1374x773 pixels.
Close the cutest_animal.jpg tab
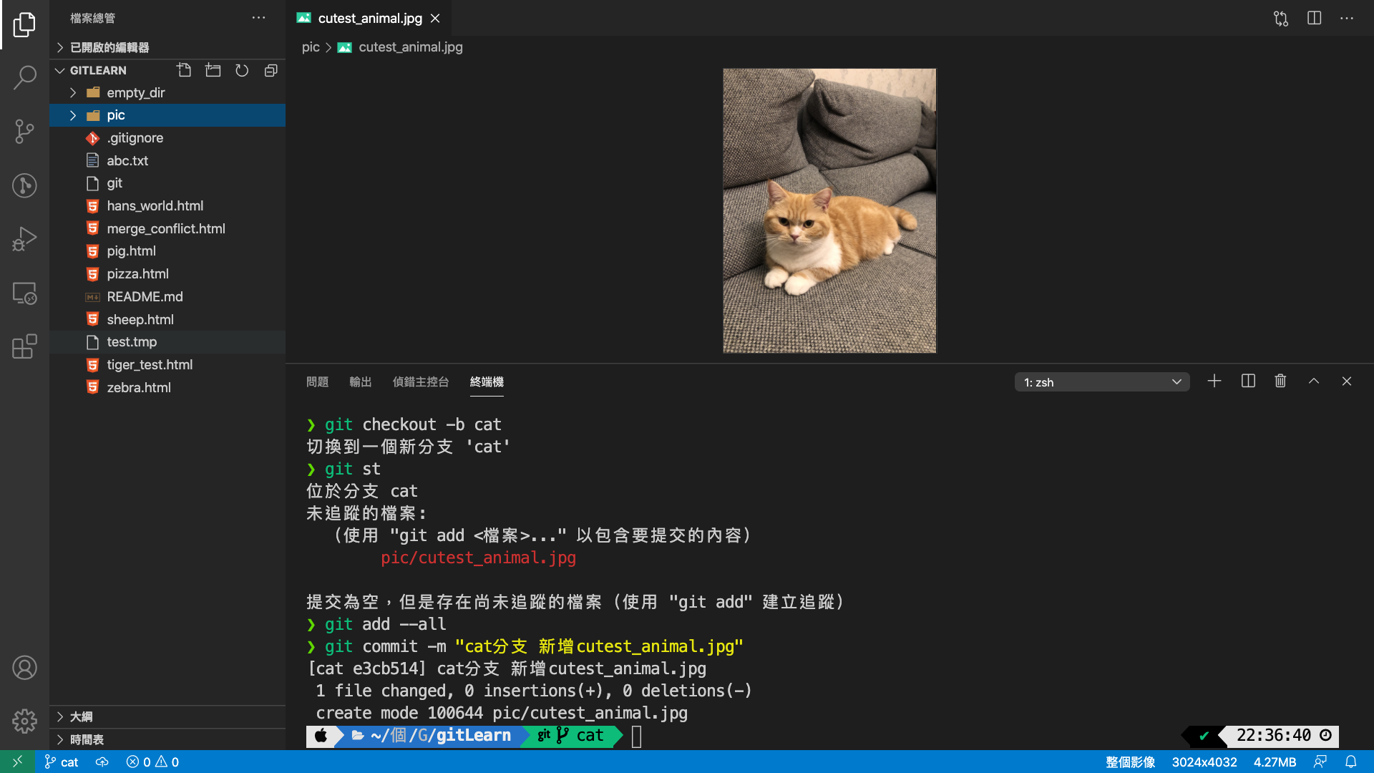(435, 19)
